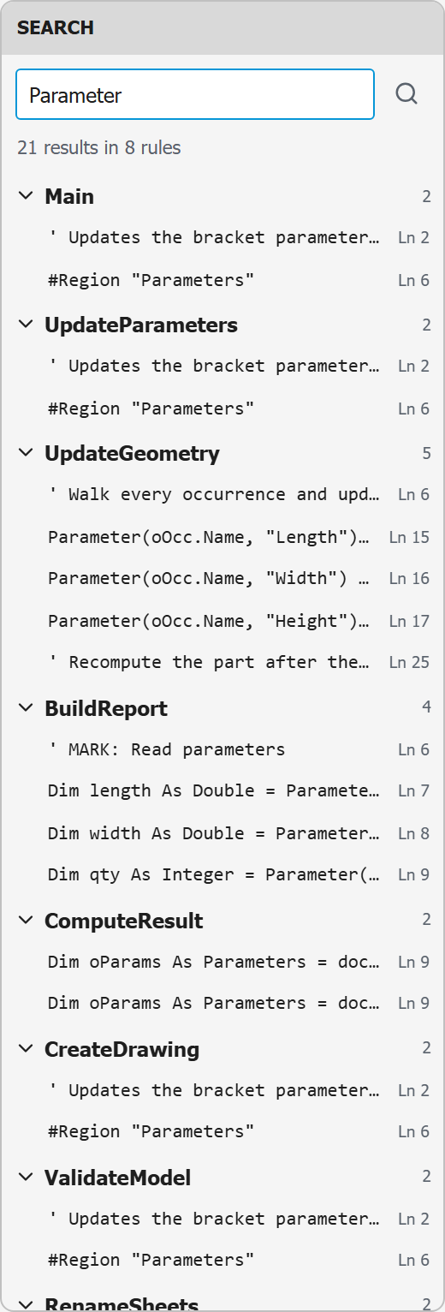Open Main result #Region "Parameters" Ln 6

click(x=222, y=280)
